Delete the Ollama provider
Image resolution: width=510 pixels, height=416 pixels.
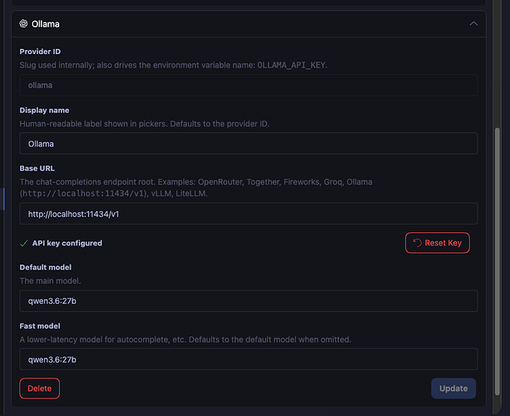(40, 389)
